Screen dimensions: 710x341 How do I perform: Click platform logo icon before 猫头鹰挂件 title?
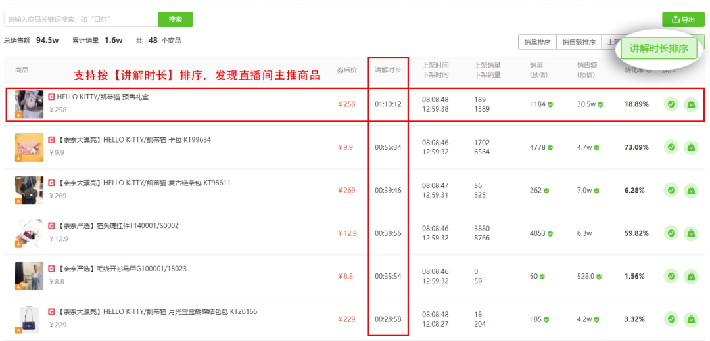[52, 225]
